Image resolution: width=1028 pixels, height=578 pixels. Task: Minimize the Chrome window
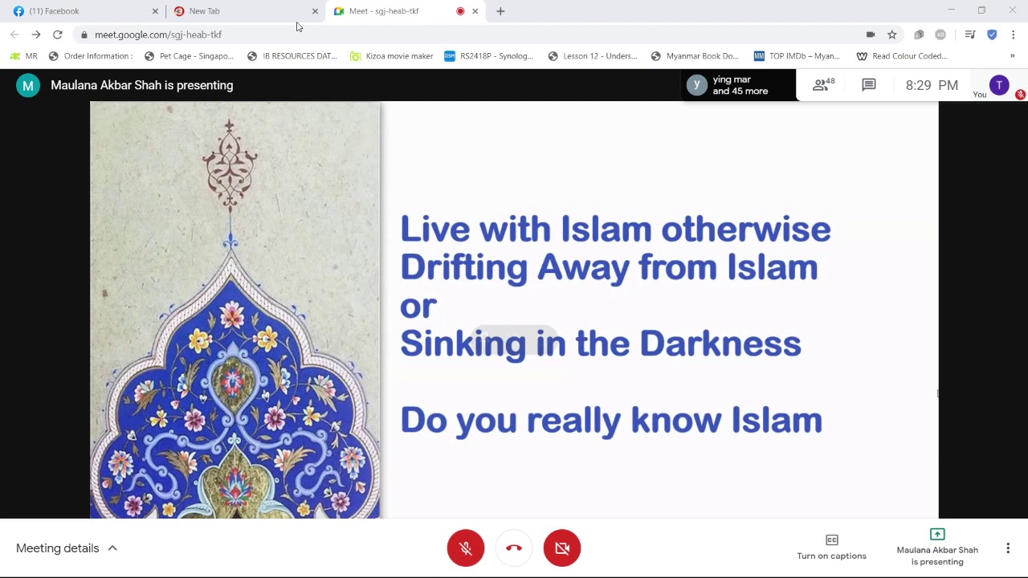951,10
